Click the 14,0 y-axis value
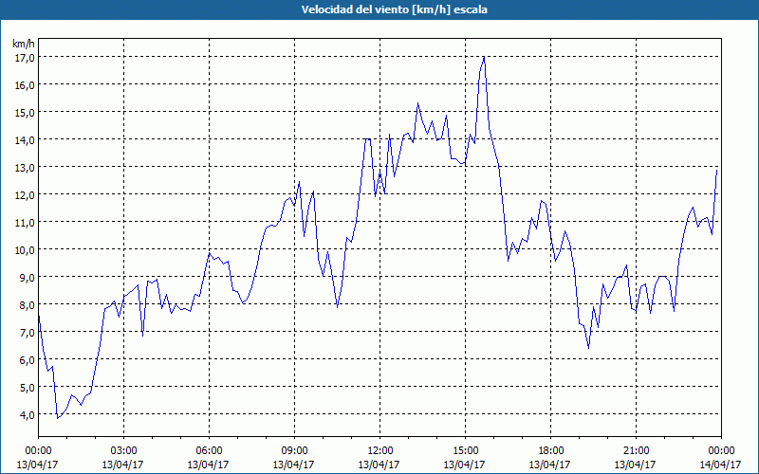The image size is (759, 474). (25, 139)
